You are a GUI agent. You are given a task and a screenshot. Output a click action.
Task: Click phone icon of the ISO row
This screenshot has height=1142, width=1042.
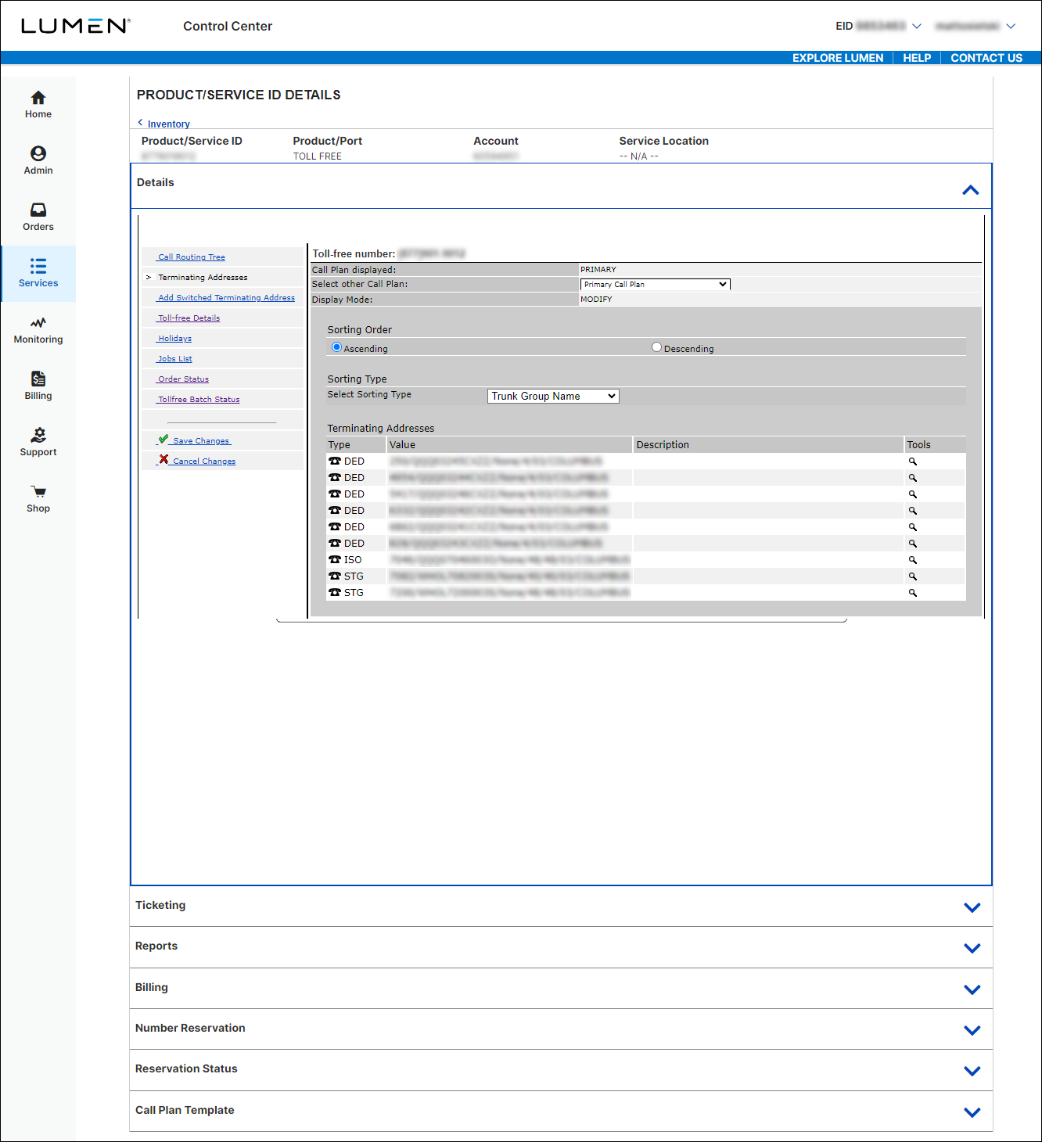pyautogui.click(x=335, y=559)
